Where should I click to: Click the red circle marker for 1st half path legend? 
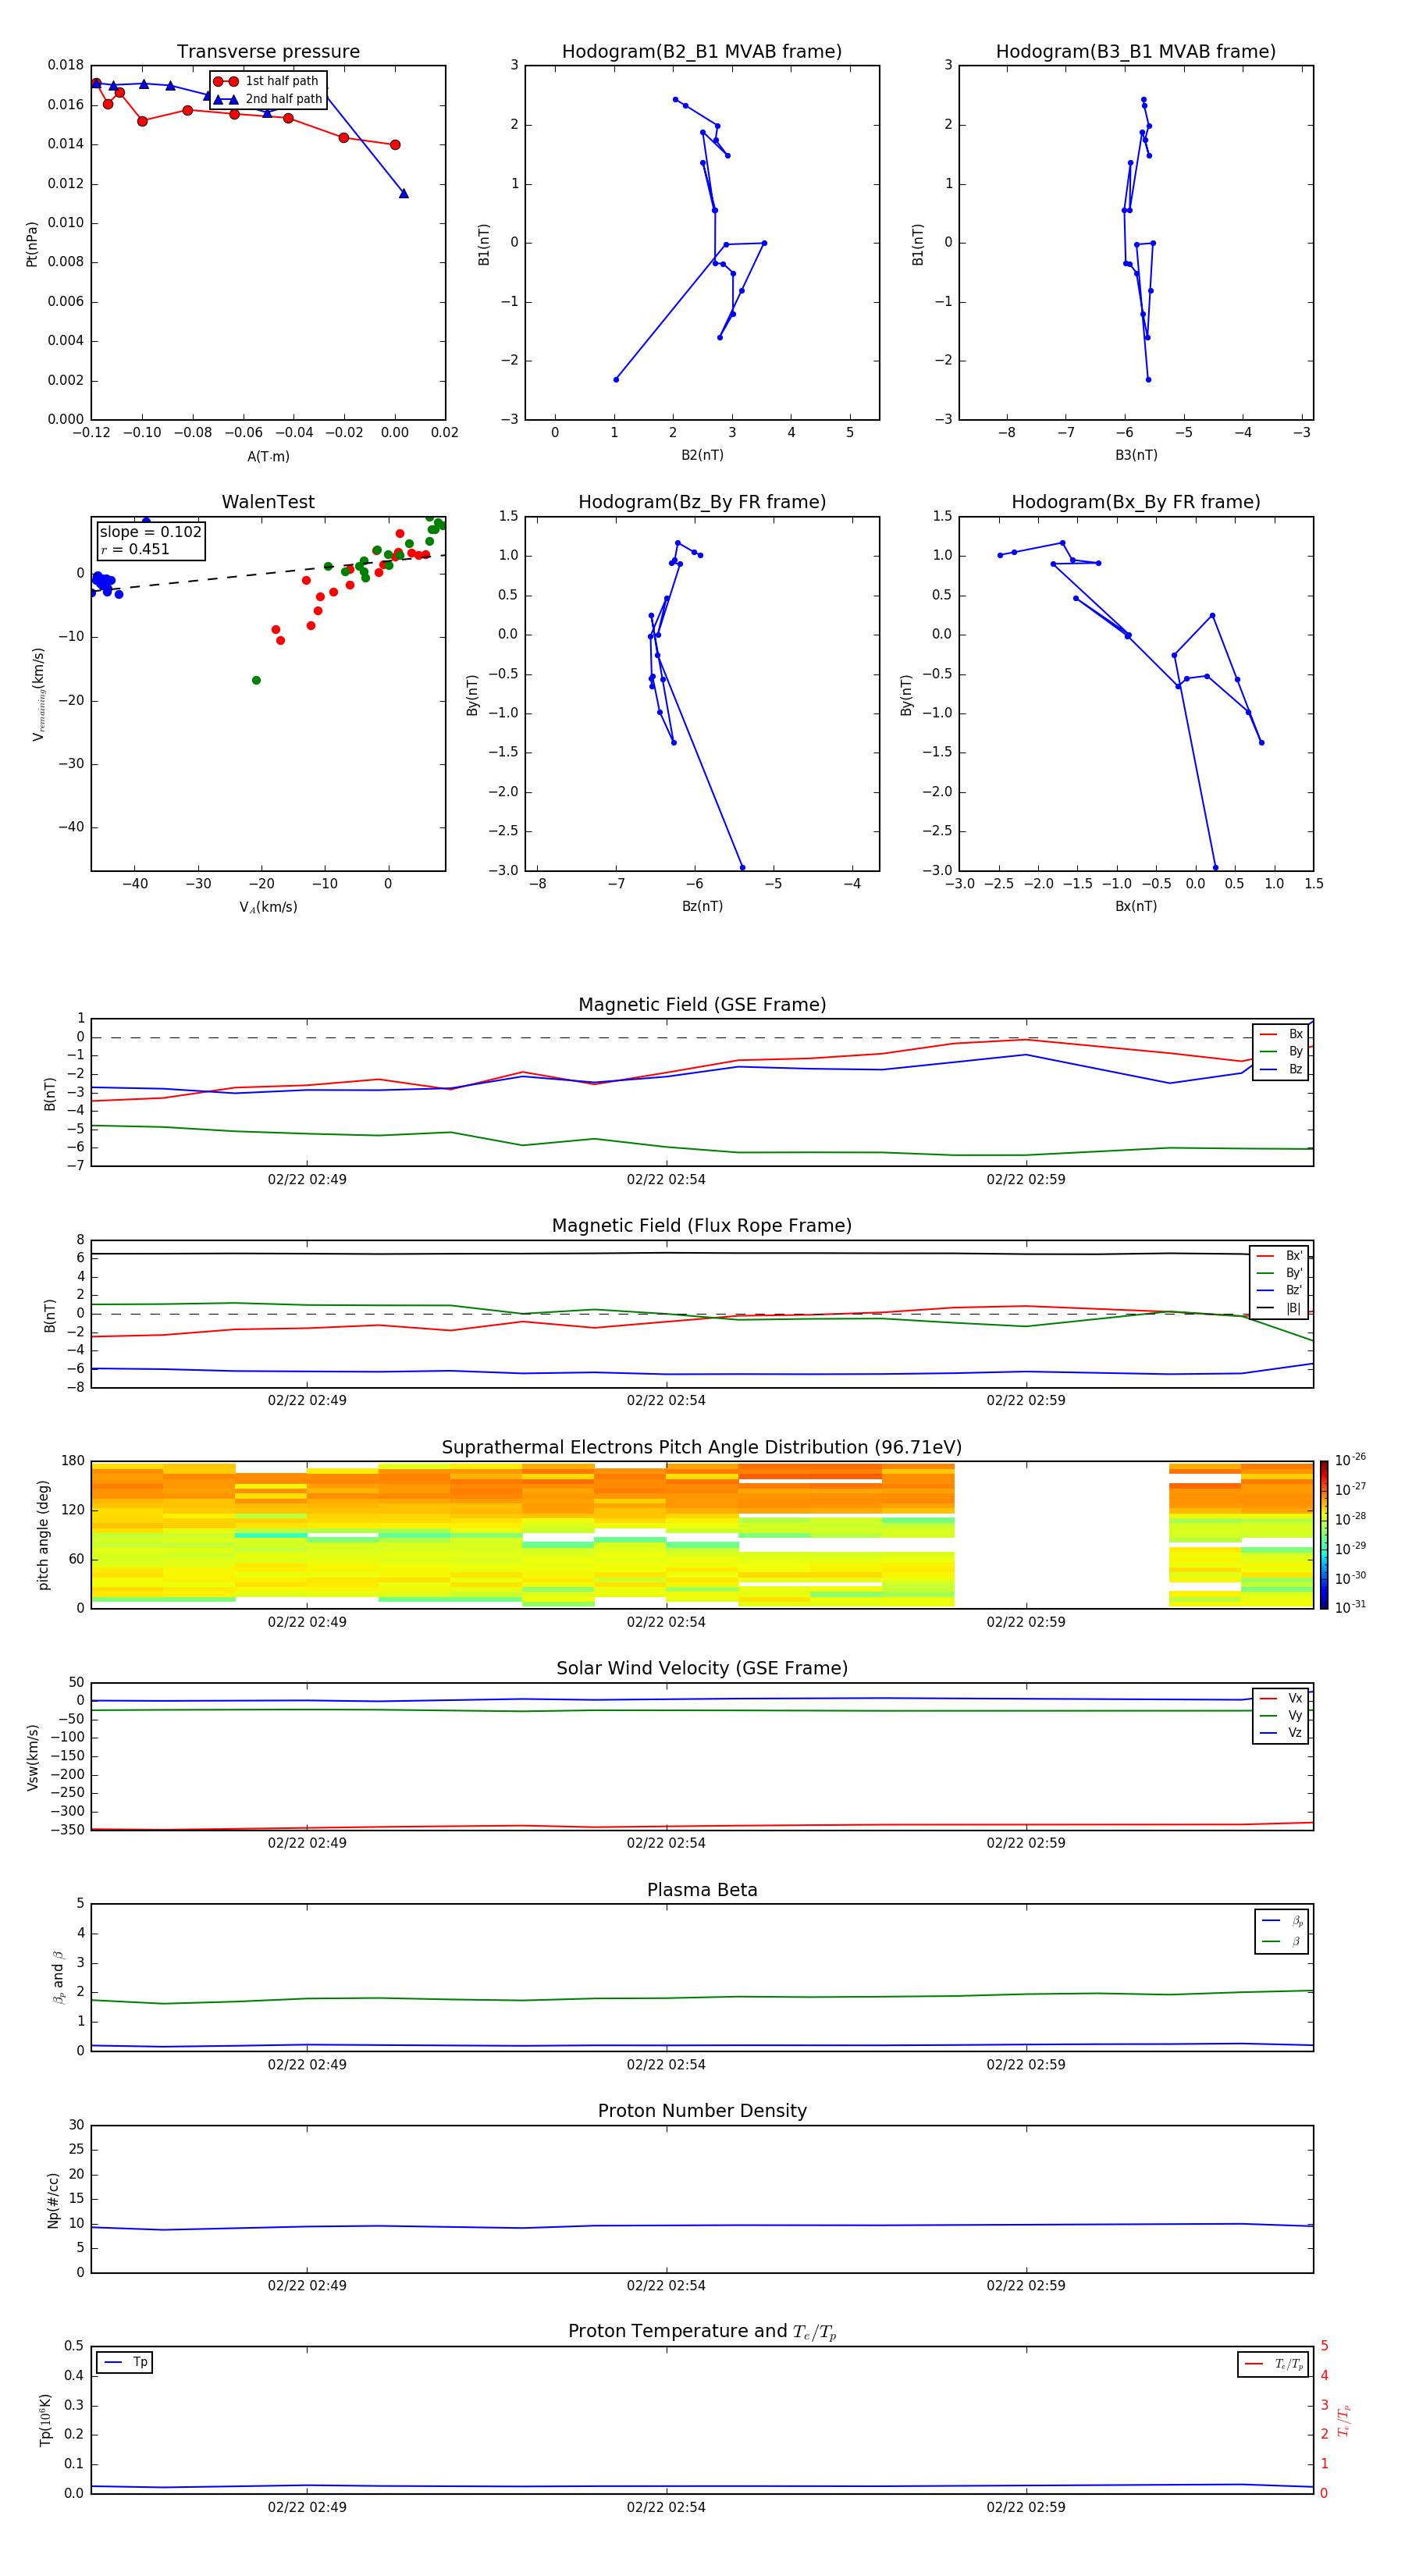click(x=226, y=81)
